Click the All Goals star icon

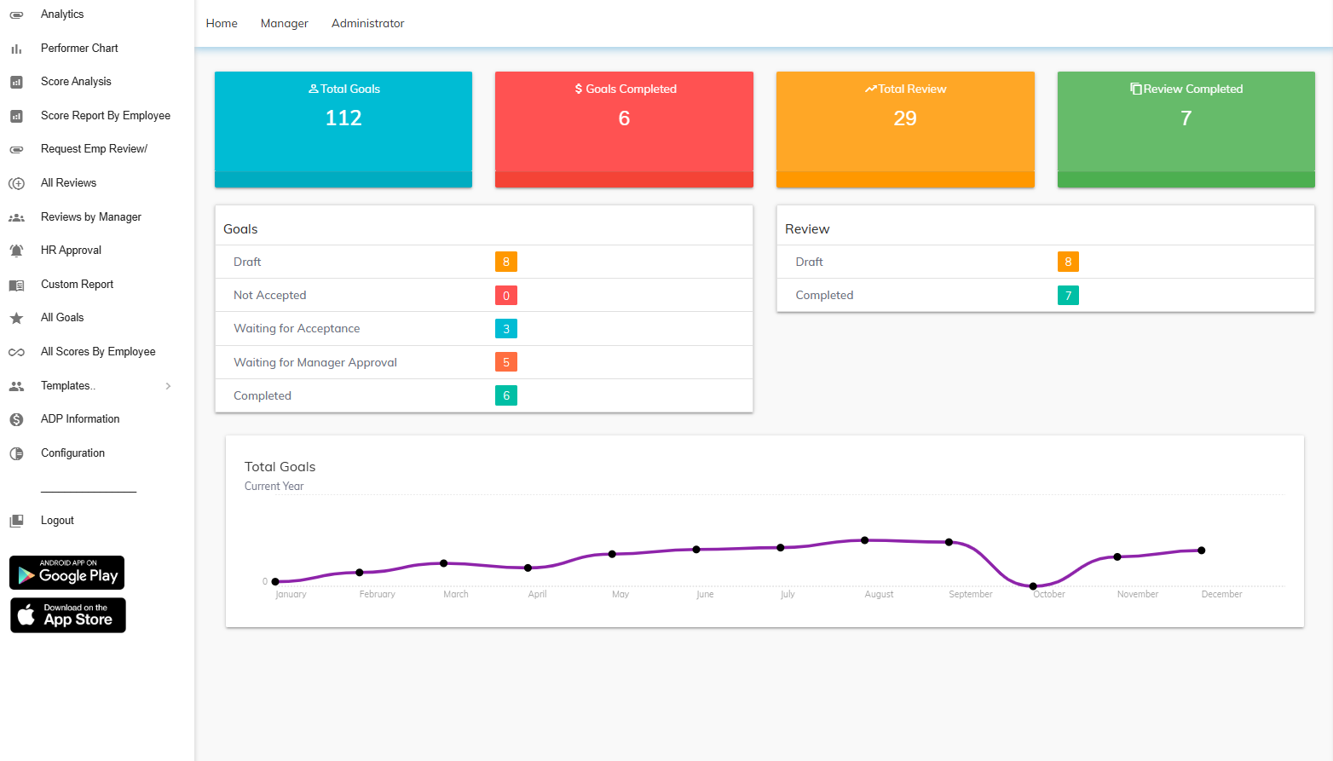point(16,318)
